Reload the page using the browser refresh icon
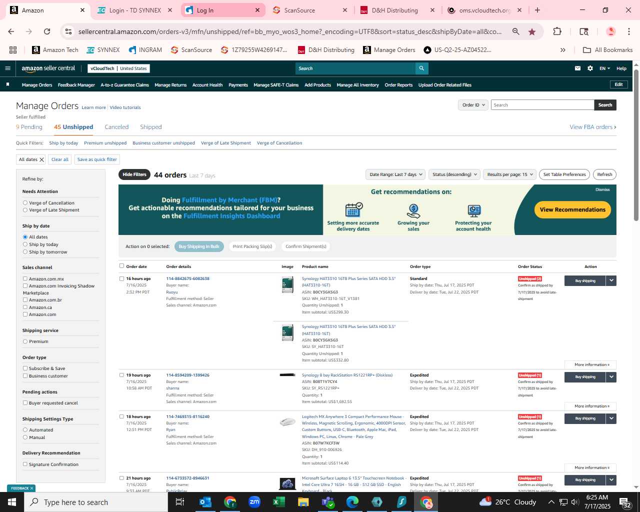The height and width of the screenshot is (512, 640). [x=47, y=31]
